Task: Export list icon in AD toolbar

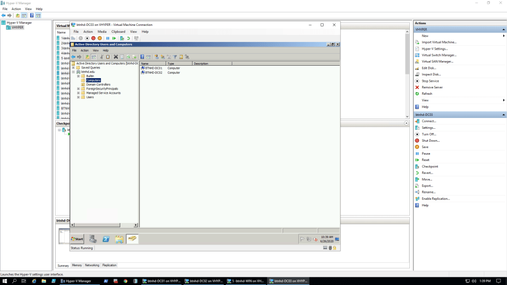Action: tap(134, 57)
